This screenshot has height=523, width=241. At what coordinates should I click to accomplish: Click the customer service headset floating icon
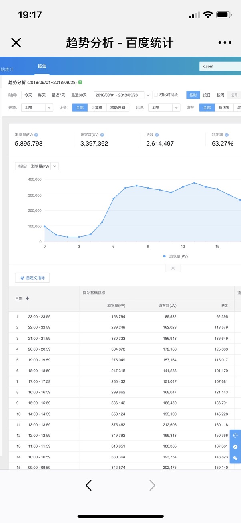point(235,436)
